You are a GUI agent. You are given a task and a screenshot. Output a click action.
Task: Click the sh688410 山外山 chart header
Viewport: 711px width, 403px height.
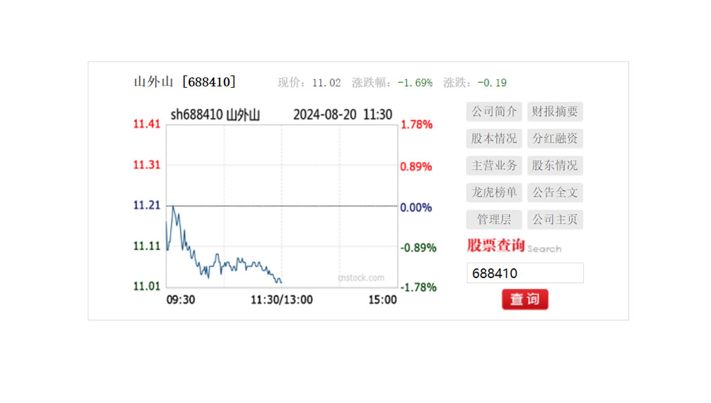[x=215, y=115]
